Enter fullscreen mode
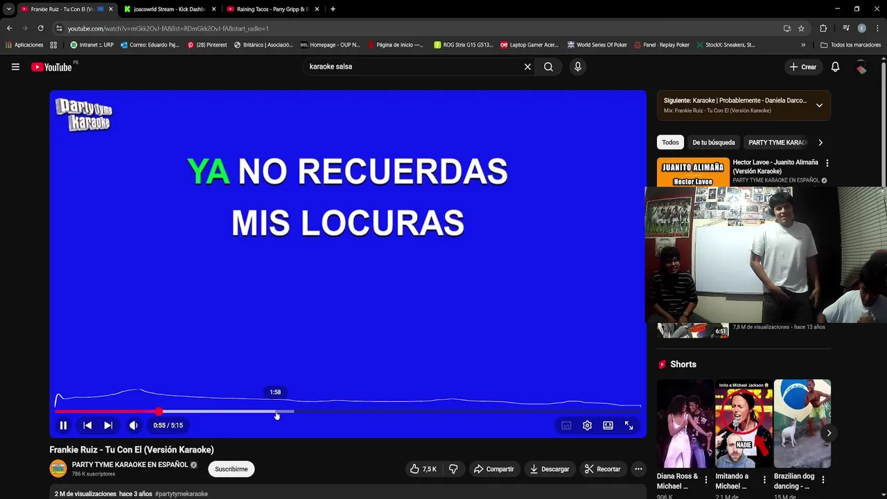This screenshot has width=887, height=499. point(629,426)
